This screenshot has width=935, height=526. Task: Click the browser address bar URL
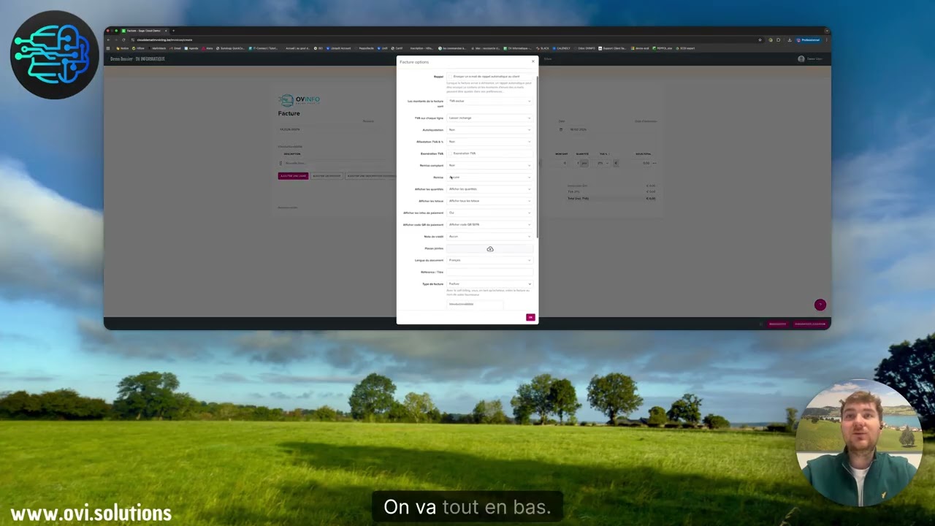164,39
